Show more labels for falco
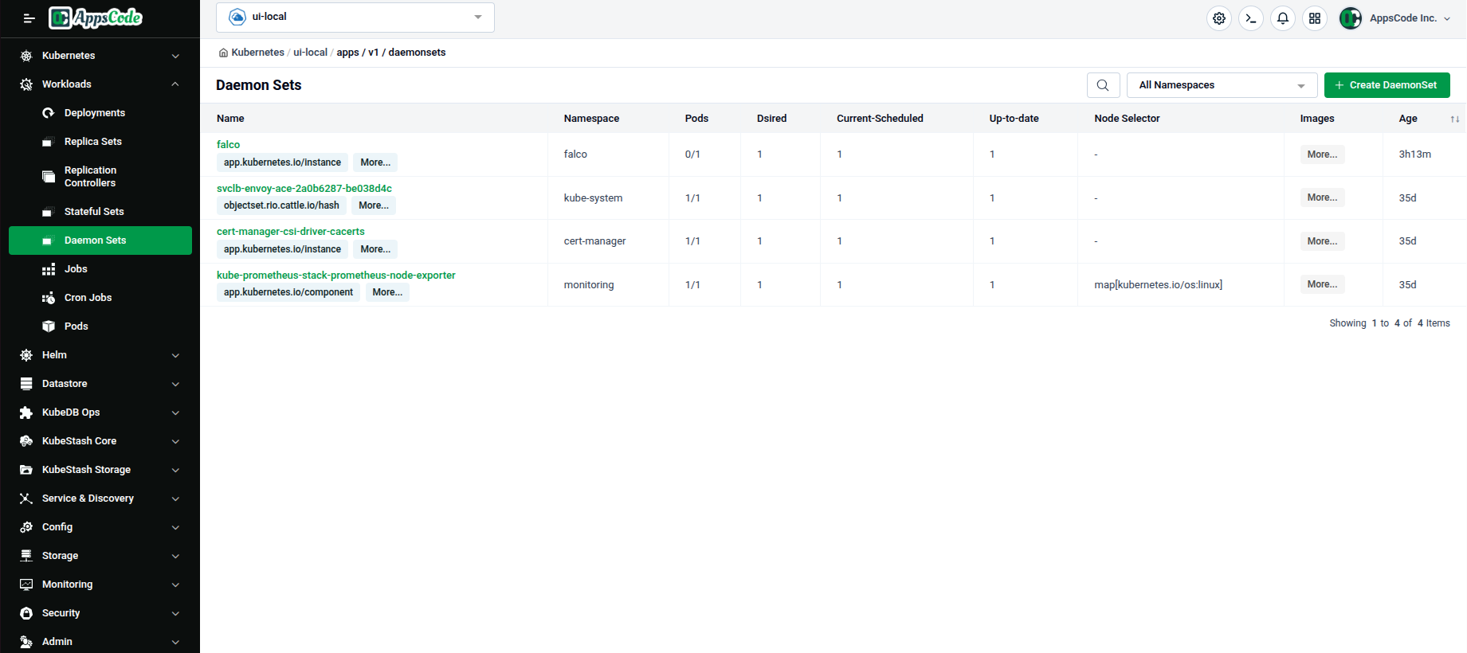 pos(375,162)
